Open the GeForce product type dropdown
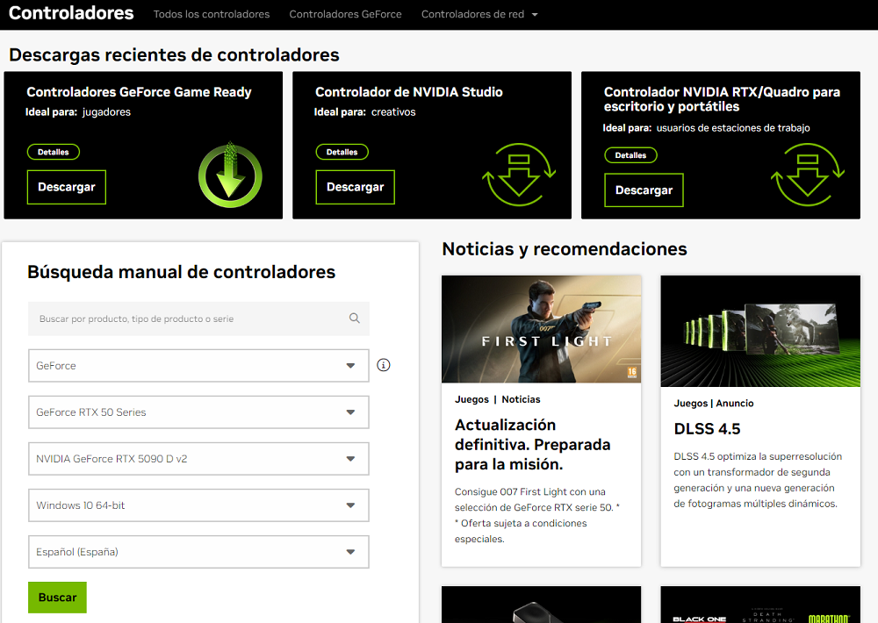Viewport: 878px width, 623px height. tap(198, 366)
